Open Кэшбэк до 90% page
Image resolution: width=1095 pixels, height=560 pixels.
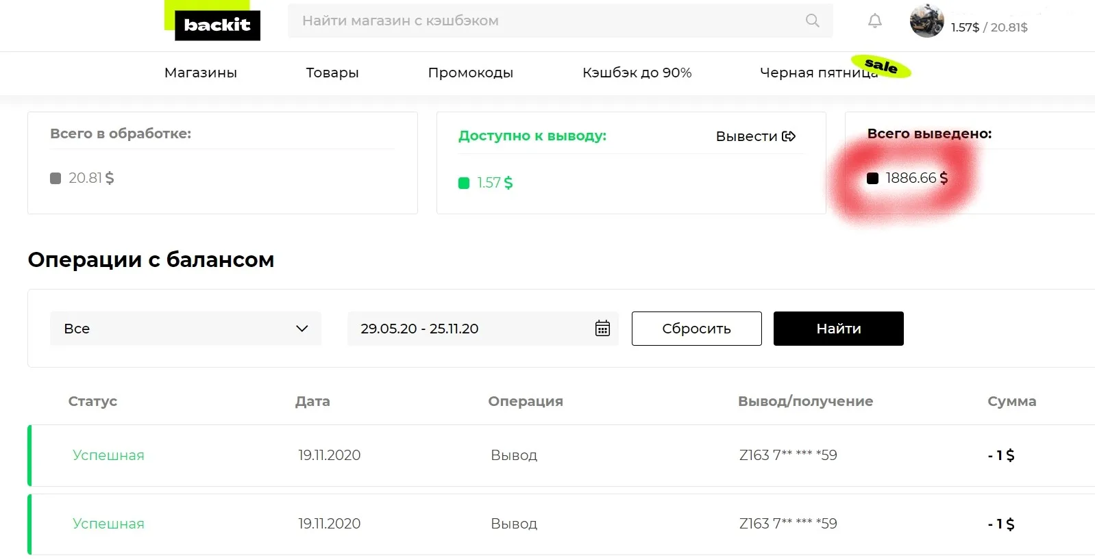(637, 73)
